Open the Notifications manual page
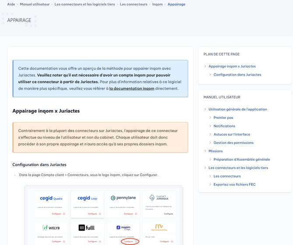The height and width of the screenshot is (245, 293). (224, 126)
